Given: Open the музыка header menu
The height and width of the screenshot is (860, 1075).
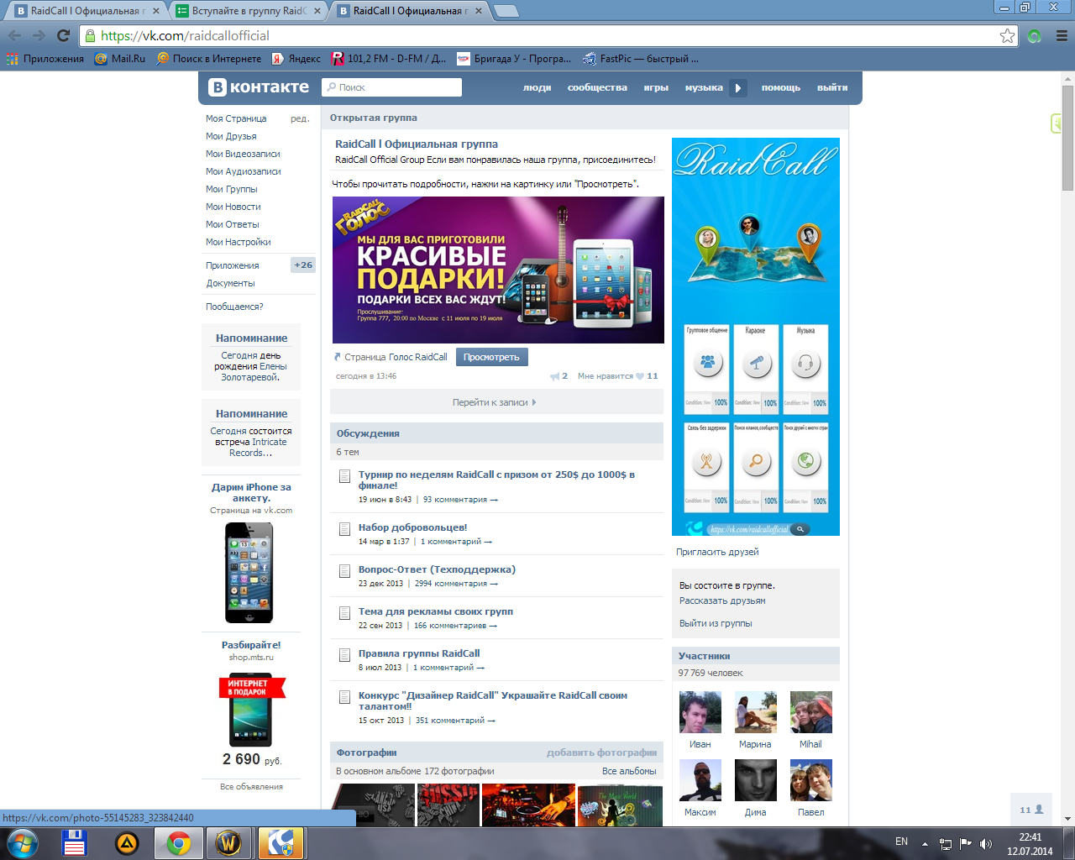Looking at the screenshot, I should click(704, 87).
